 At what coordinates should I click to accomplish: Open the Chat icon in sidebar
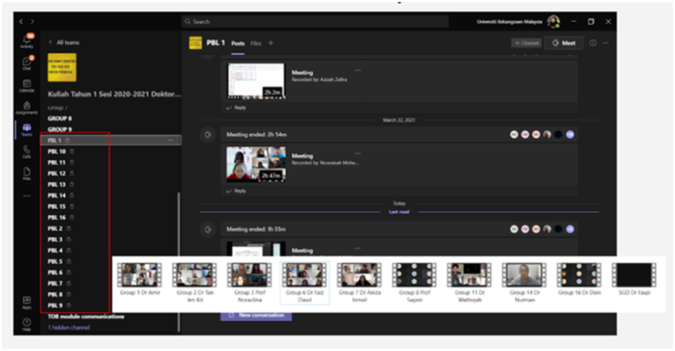pyautogui.click(x=27, y=63)
